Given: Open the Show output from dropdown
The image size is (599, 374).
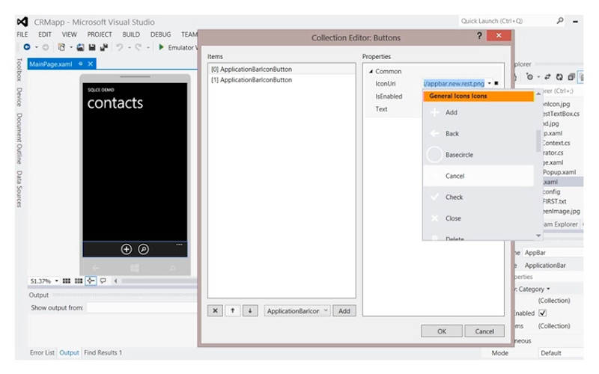Looking at the screenshot, I should click(142, 307).
